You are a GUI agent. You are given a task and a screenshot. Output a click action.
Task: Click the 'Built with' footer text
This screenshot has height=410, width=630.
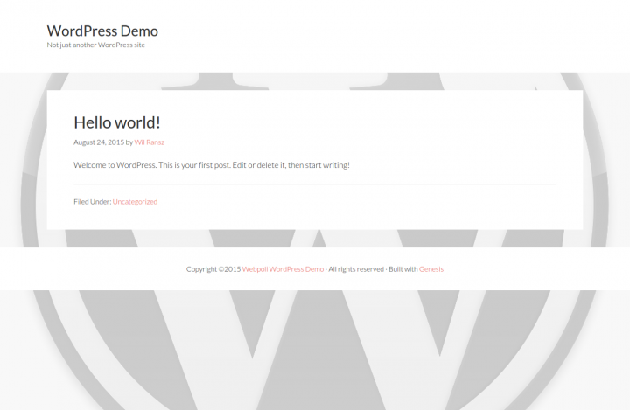coord(403,269)
